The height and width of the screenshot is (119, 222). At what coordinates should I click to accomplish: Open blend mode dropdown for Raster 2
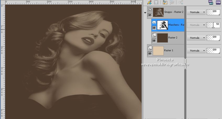196,38
